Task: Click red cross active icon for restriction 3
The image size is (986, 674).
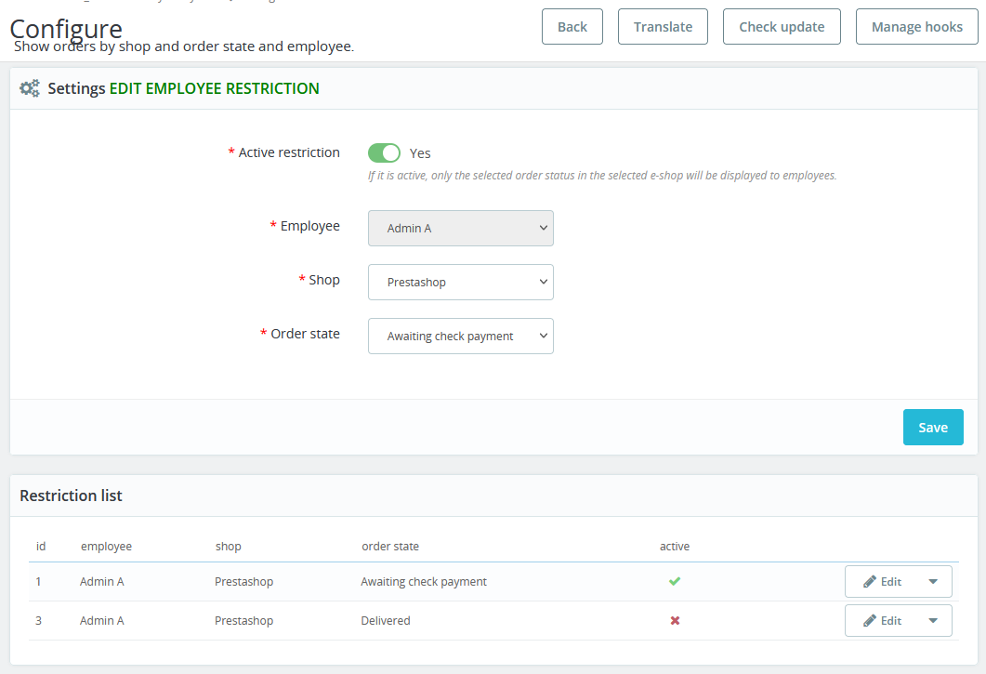Action: click(675, 620)
